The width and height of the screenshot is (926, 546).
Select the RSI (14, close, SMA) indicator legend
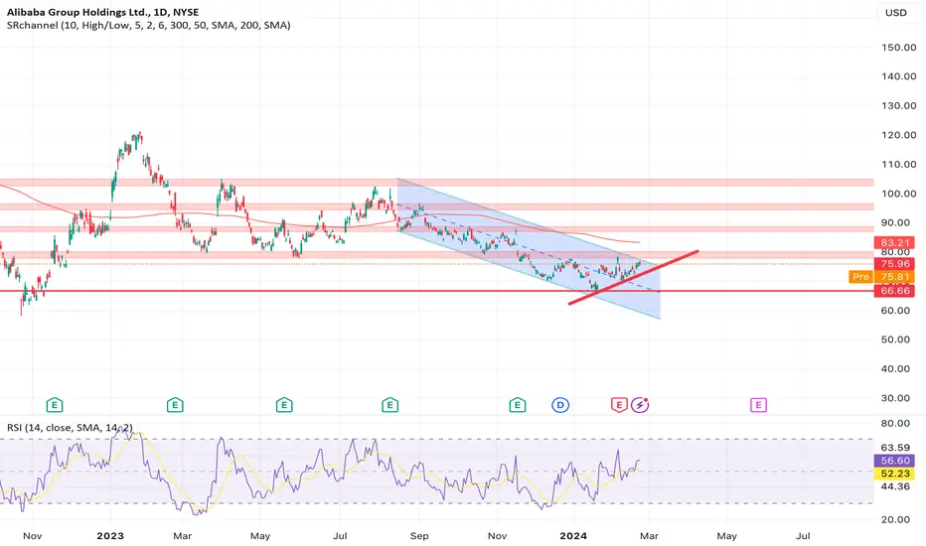pos(70,427)
